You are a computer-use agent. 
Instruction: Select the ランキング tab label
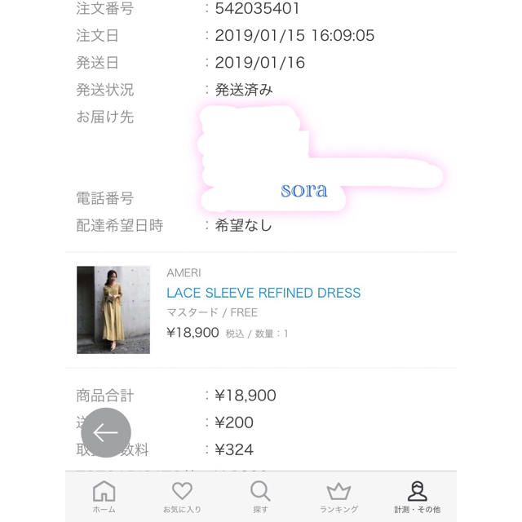(x=338, y=509)
